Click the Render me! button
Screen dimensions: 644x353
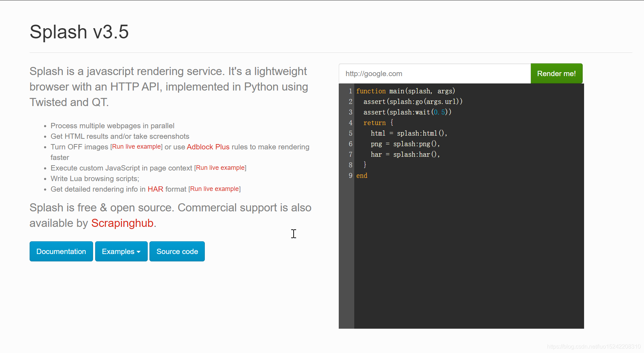pyautogui.click(x=556, y=74)
